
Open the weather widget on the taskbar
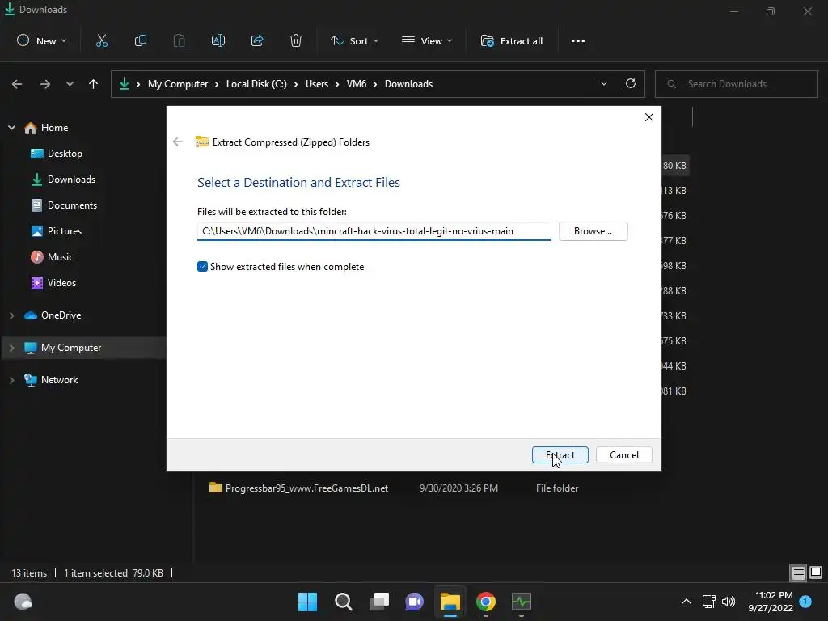pyautogui.click(x=23, y=602)
